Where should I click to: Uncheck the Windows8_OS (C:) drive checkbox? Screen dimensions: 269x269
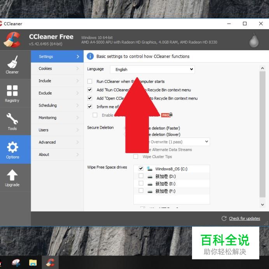coord(141,168)
